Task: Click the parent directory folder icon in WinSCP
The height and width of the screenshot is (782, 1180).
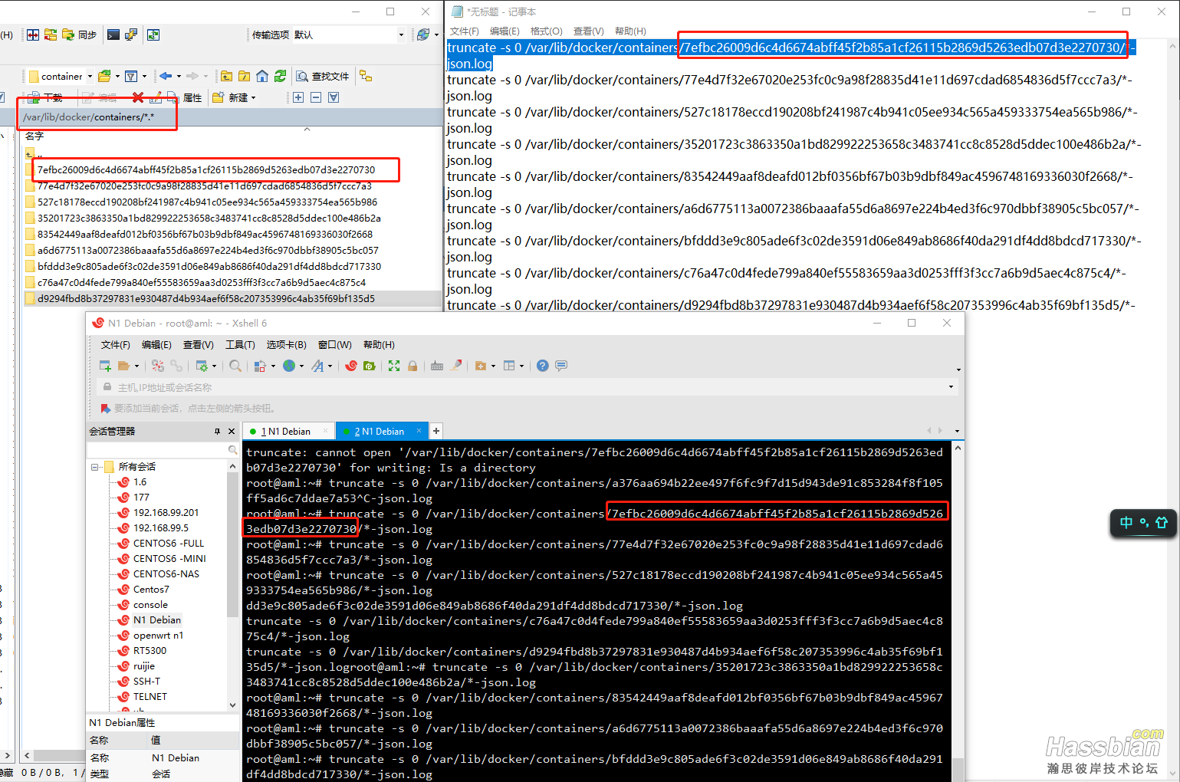Action: [x=227, y=76]
